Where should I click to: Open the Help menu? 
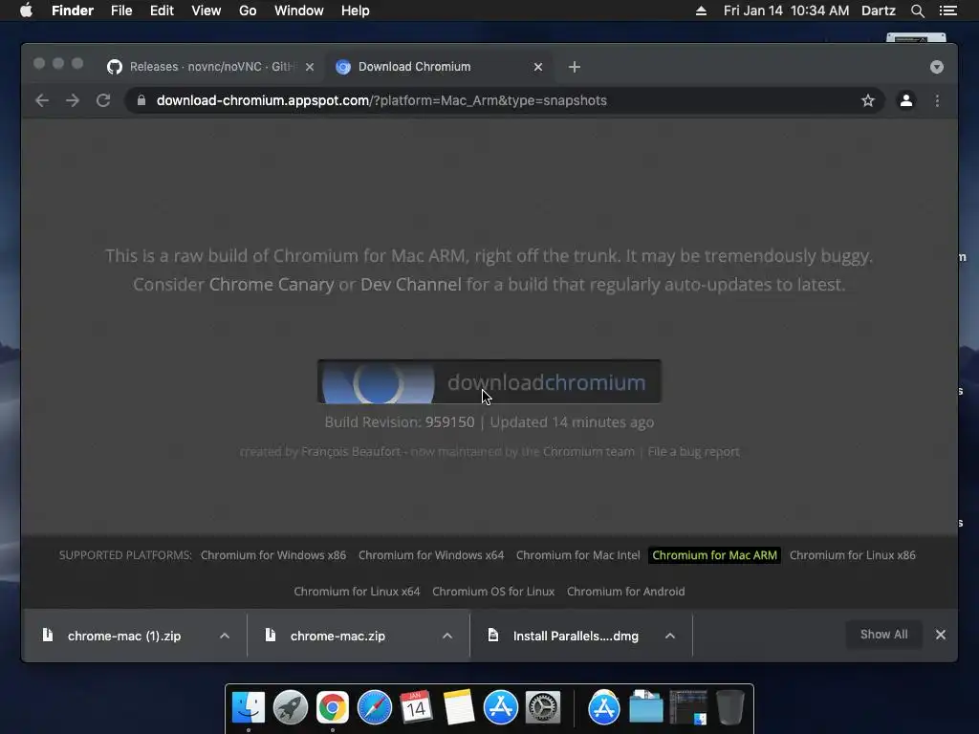(x=356, y=11)
